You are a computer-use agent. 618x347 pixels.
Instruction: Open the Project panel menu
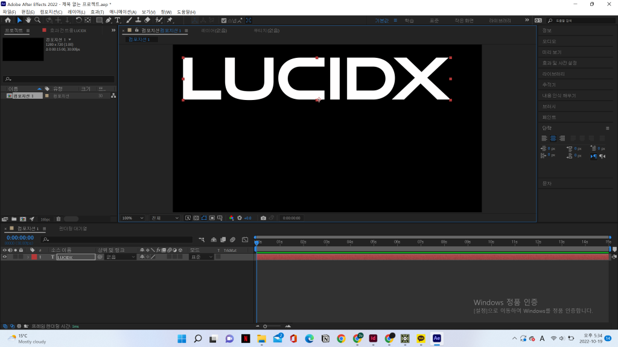coord(28,30)
